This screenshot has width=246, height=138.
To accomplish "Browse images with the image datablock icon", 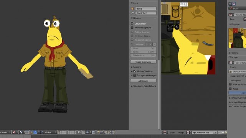I will 188,133.
